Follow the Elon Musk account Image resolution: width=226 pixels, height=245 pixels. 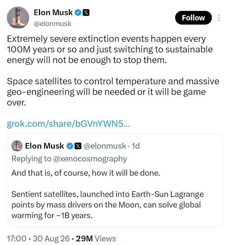(x=193, y=18)
